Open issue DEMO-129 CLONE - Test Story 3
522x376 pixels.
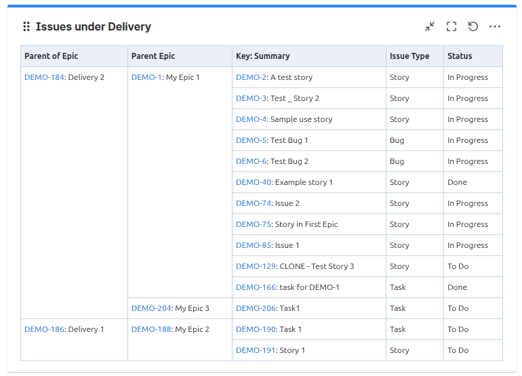coord(256,266)
